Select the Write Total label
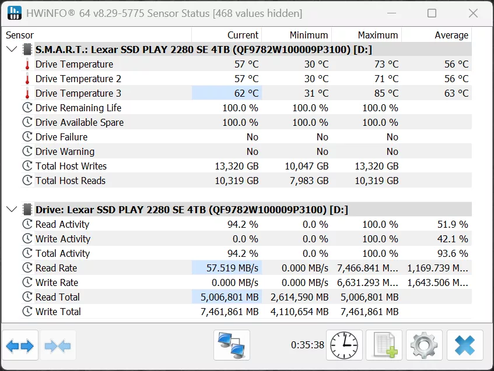Screen dimensions: 494x371 point(58,312)
